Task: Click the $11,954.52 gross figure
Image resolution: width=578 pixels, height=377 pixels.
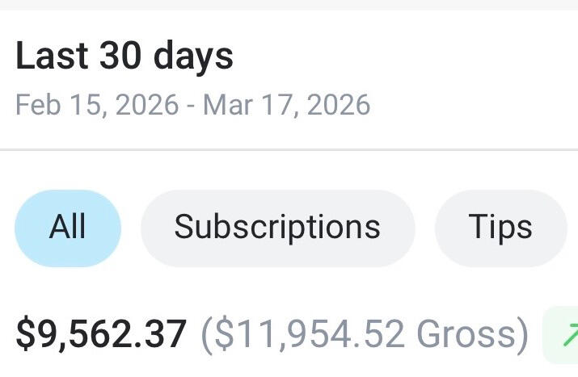Action: click(309, 334)
